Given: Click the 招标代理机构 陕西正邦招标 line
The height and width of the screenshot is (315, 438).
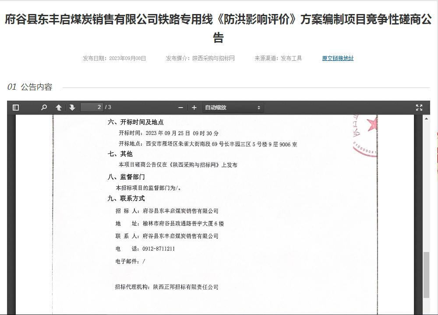Looking at the screenshot, I should coord(167,287).
